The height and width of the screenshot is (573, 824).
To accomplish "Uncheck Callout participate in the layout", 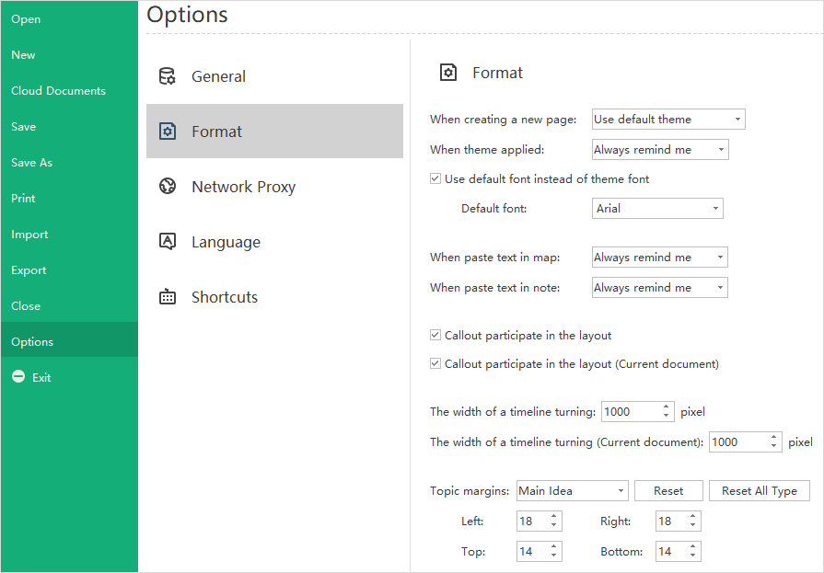I will pos(435,336).
